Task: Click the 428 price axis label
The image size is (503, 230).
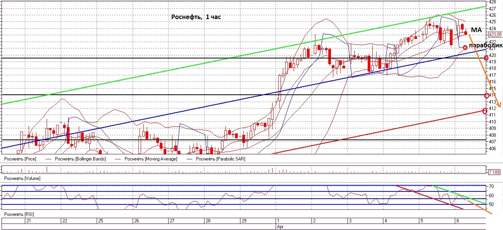Action: point(492,2)
